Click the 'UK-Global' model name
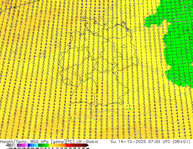This screenshot has width=193, height=149. (87, 142)
